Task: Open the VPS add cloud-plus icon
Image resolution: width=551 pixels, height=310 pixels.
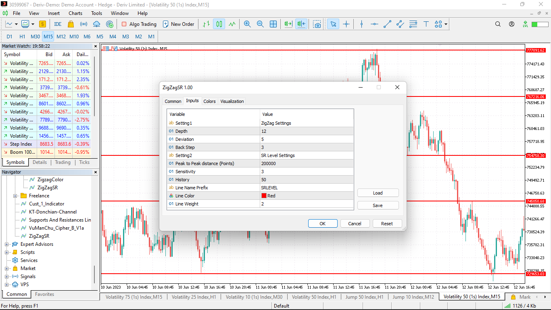Action: [x=109, y=24]
